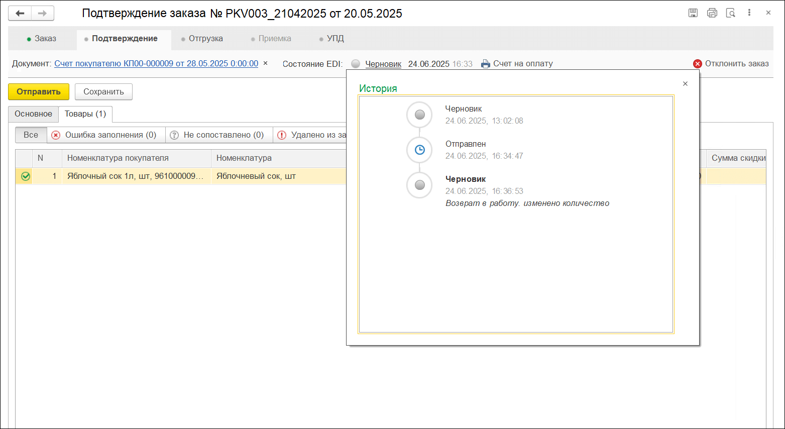The height and width of the screenshot is (429, 785).
Task: Open the three-dot more options menu
Action: coord(749,13)
